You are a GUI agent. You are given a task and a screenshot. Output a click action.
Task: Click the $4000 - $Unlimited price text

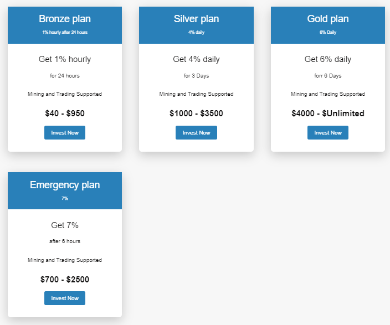pyautogui.click(x=328, y=114)
